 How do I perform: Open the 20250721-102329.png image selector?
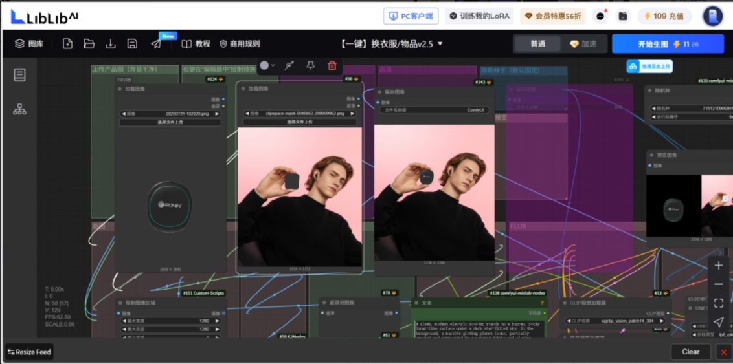tap(170, 114)
